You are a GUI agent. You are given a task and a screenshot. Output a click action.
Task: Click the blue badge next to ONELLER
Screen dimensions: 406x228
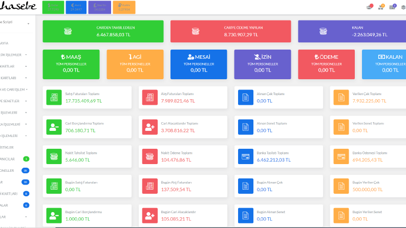click(26, 171)
